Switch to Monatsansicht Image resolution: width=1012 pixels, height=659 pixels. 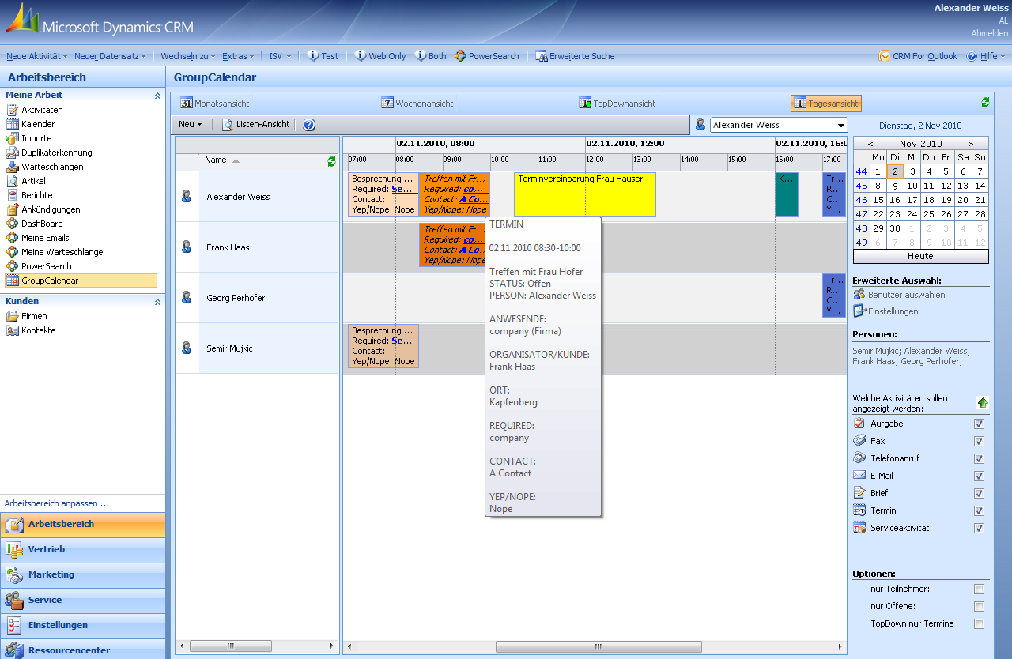215,104
